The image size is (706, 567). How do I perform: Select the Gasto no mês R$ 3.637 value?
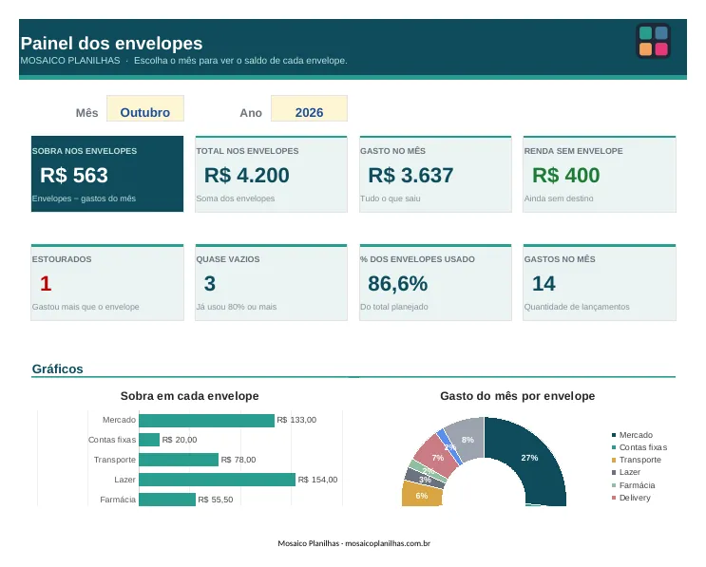410,176
